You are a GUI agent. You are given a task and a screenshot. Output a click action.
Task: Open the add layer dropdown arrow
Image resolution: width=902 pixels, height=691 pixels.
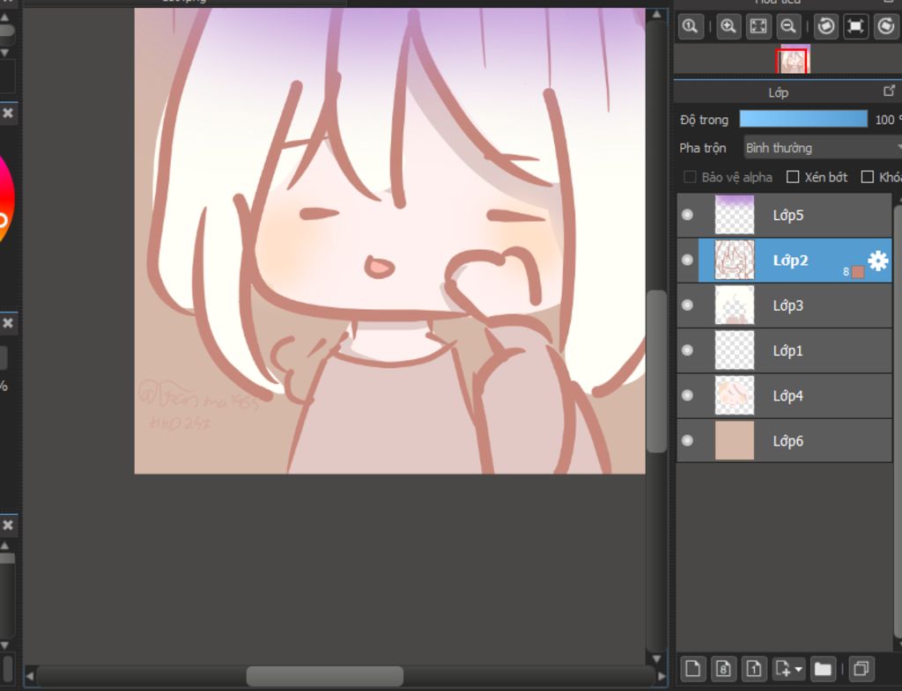(x=798, y=670)
